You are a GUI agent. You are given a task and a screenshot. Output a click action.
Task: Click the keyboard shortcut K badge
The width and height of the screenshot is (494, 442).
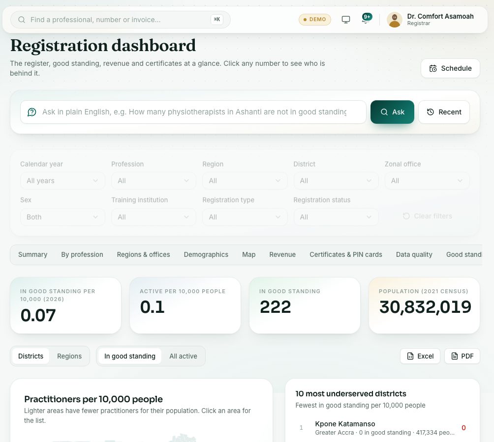point(217,20)
